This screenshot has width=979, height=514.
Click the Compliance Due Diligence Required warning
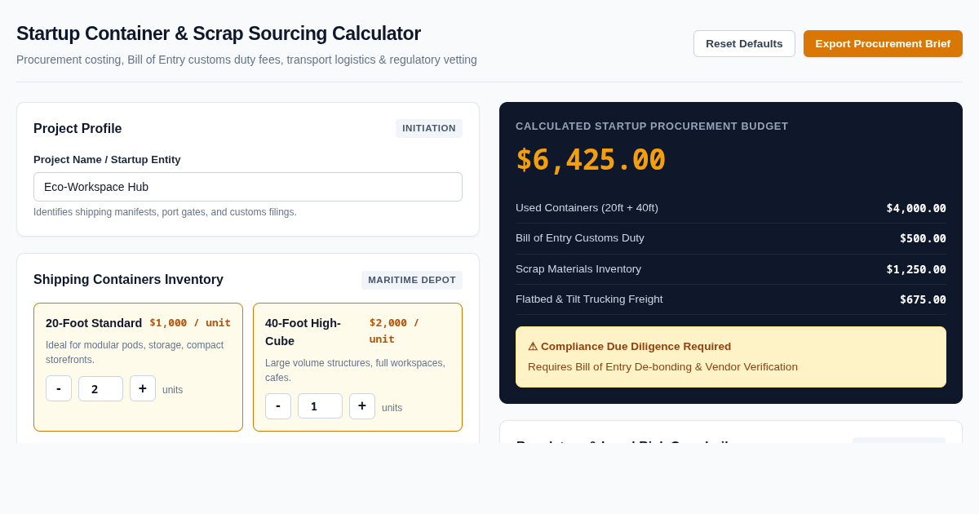(731, 357)
